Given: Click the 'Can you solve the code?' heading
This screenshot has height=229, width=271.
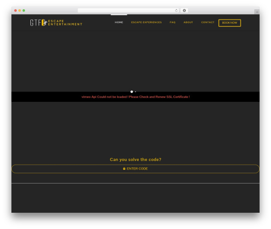Looking at the screenshot, I should [x=135, y=160].
